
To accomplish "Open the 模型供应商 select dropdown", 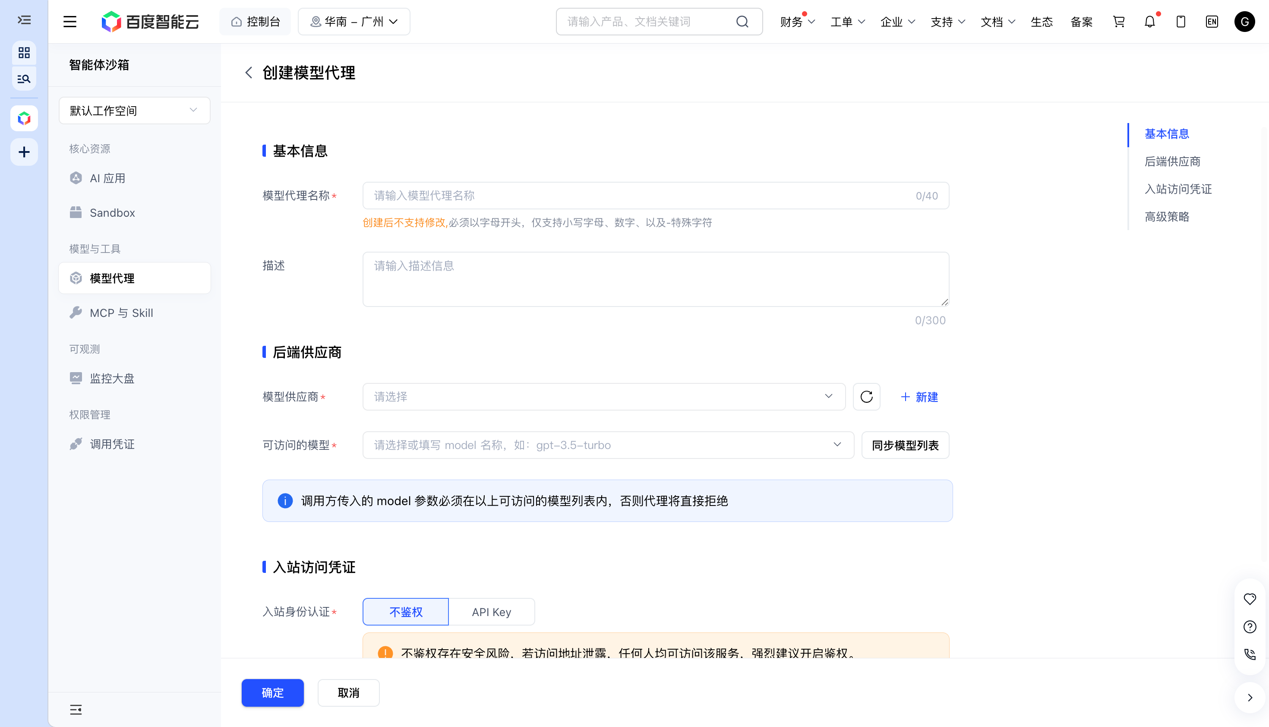I will [x=603, y=397].
